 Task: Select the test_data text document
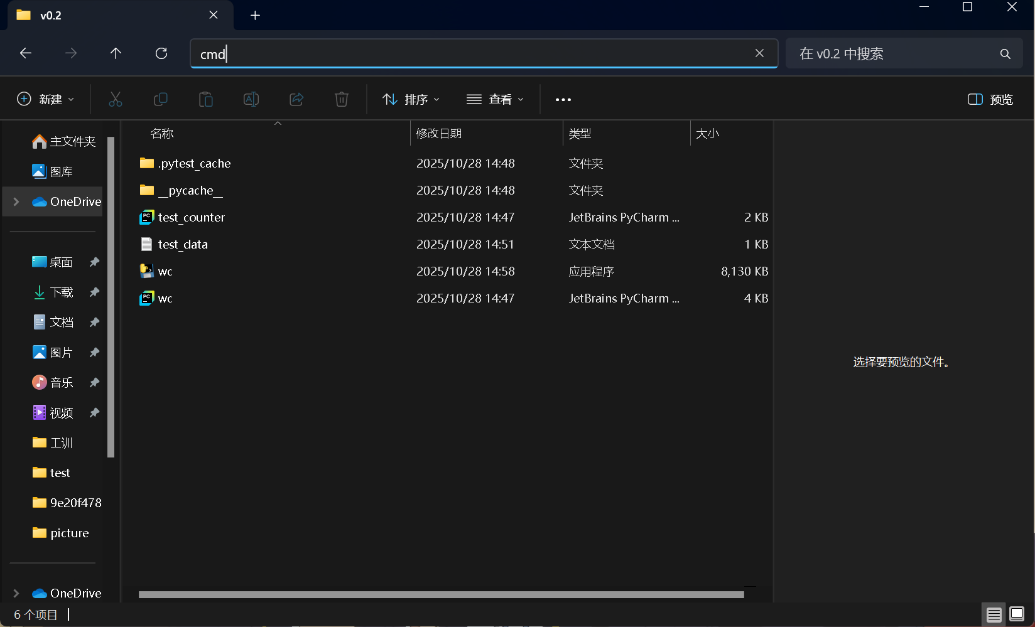click(183, 244)
